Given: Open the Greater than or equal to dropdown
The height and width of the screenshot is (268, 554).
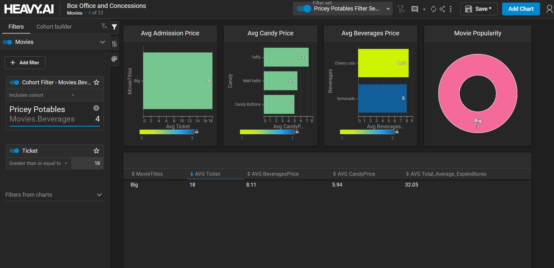Looking at the screenshot, I should (x=38, y=163).
